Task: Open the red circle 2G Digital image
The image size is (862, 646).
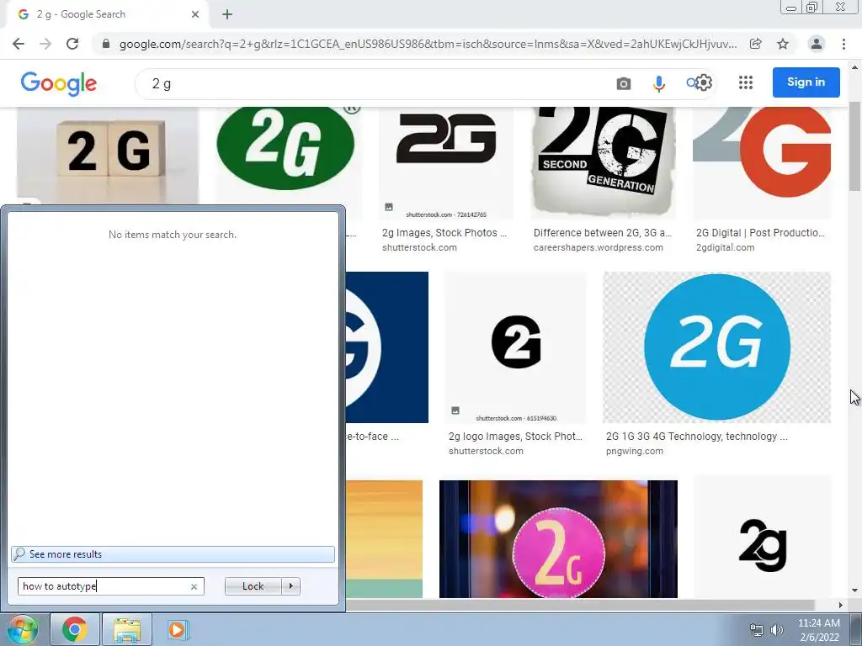Action: (762, 163)
